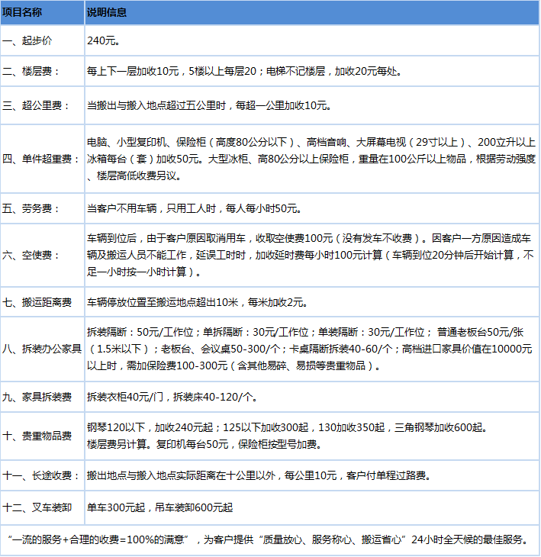Select the '七、搬运距离费' row label
Screen dimensions: 541x557
pos(37,302)
